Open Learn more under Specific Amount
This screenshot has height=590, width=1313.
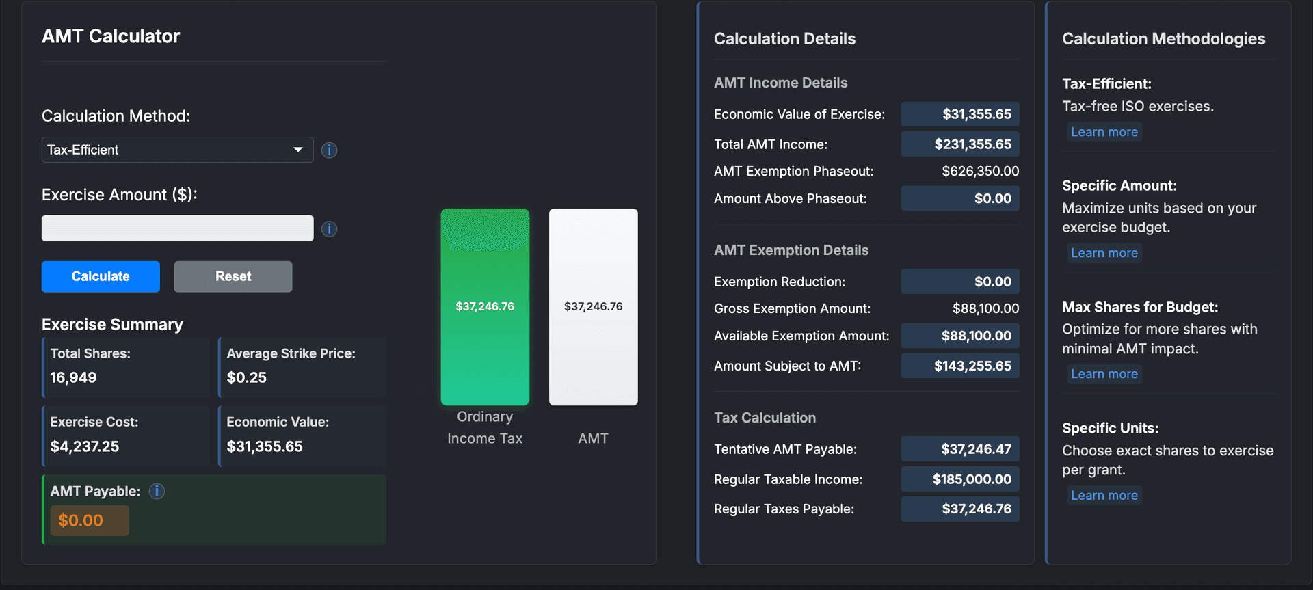pos(1104,253)
